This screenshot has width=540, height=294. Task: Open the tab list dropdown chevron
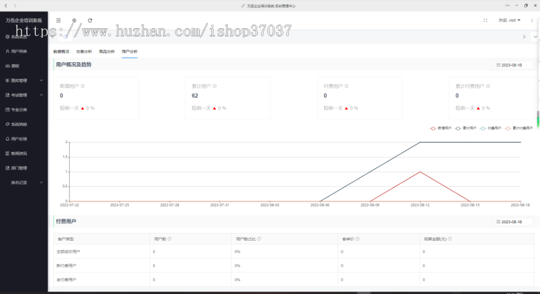tap(535, 37)
